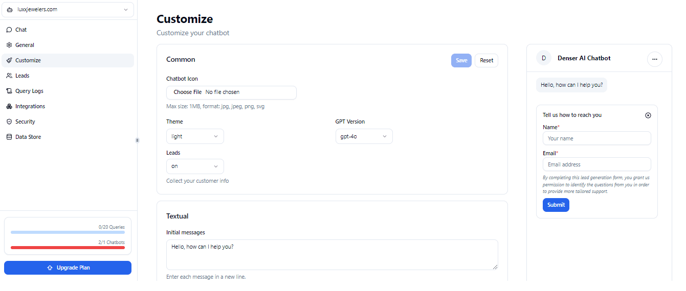
Task: Click the Query Logs icon
Action: 9,91
